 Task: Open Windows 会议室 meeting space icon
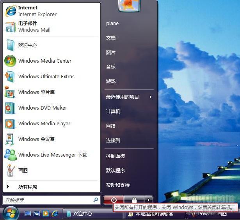10,139
